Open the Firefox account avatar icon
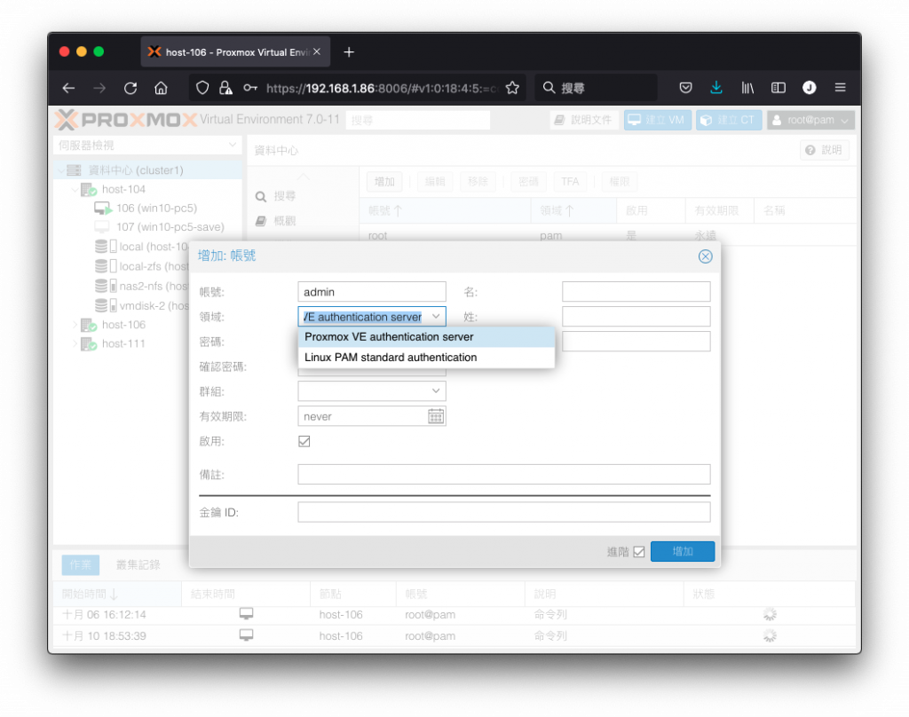 click(810, 88)
